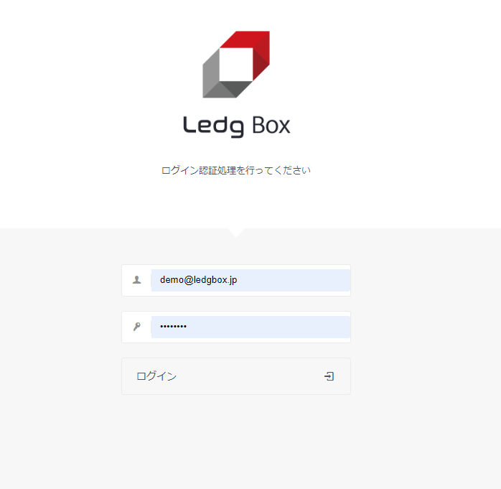Click the demo@ledgbox.jp text in email field
Image resolution: width=501 pixels, height=489 pixels.
tap(198, 280)
